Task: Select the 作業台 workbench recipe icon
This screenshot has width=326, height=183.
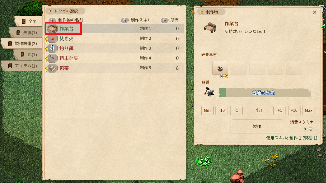Action: (52, 29)
